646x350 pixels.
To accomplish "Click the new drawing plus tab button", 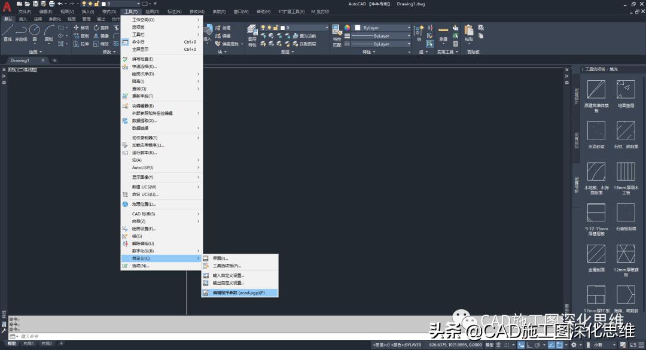I will tap(54, 60).
